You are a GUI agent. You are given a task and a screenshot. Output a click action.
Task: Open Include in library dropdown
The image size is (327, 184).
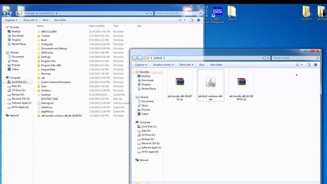tap(163, 65)
